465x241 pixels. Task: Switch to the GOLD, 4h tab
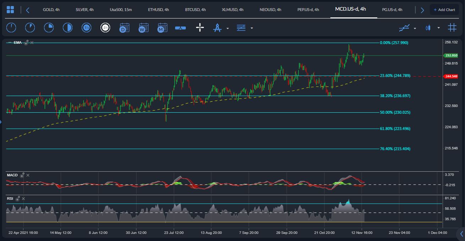pyautogui.click(x=51, y=10)
